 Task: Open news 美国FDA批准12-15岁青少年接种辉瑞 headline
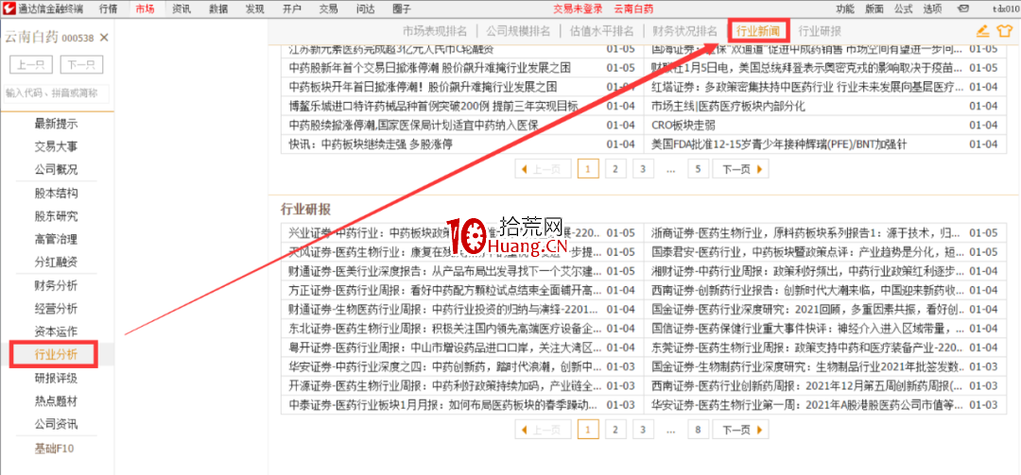779,144
